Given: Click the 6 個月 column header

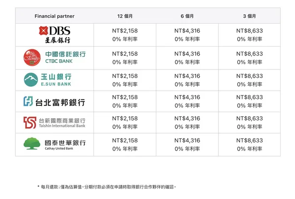Looking at the screenshot, I should pyautogui.click(x=187, y=16).
